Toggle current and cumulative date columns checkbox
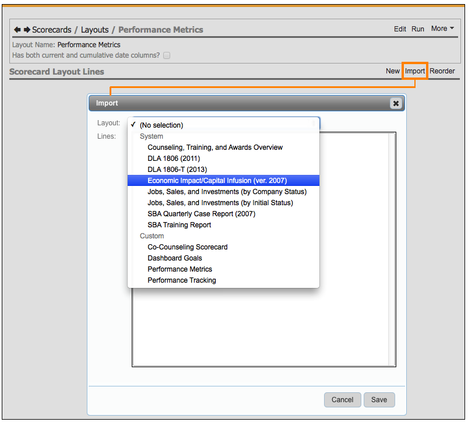The image size is (468, 422). point(167,55)
